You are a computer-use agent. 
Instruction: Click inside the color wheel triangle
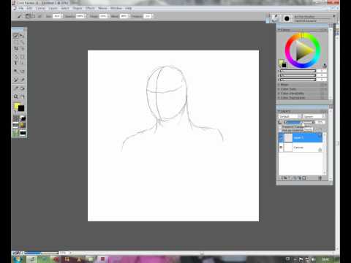303,51
